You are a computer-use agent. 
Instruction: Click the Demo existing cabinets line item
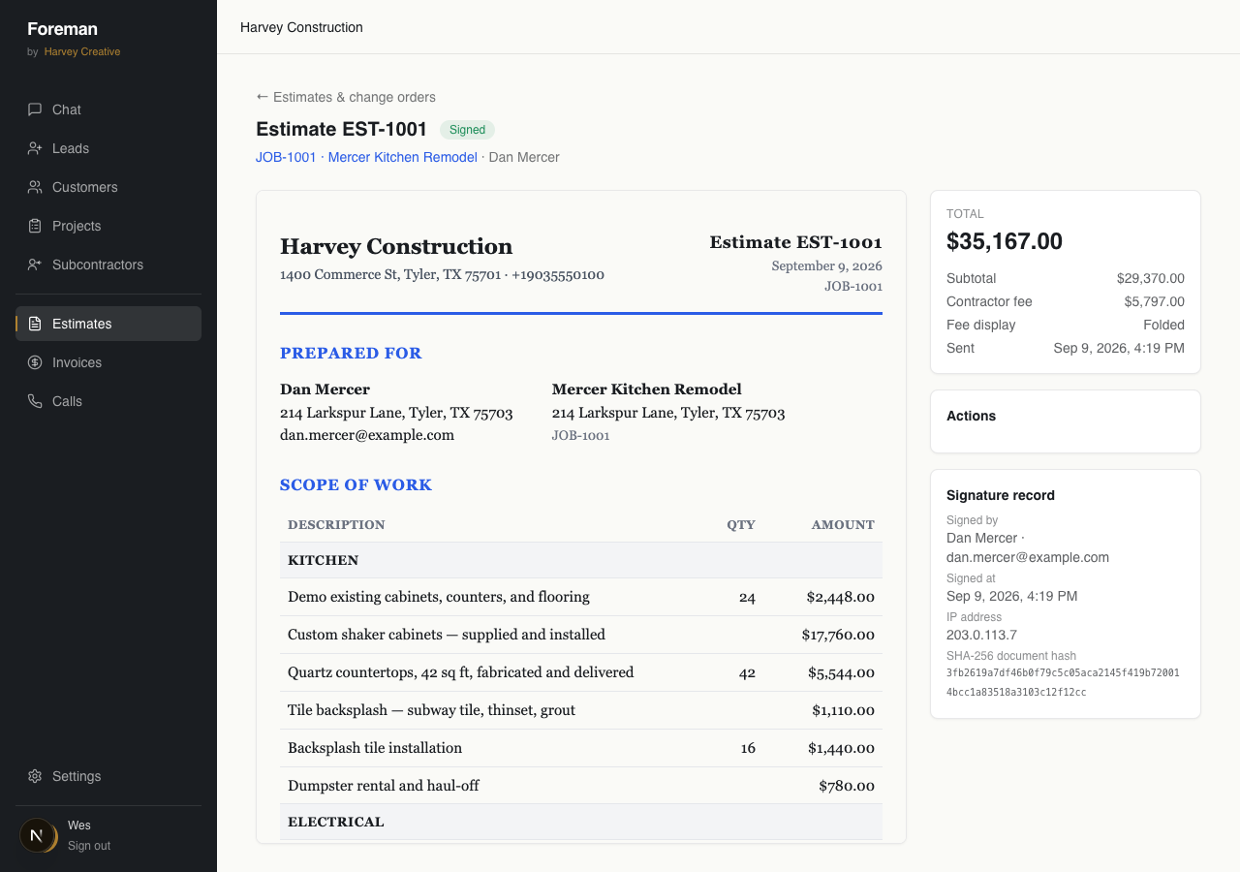point(581,597)
